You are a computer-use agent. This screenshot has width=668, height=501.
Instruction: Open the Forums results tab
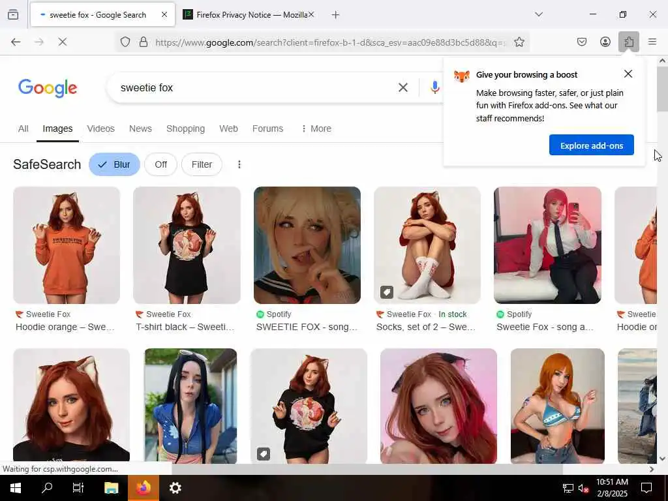tap(267, 129)
